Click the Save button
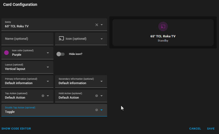The height and width of the screenshot is (134, 219). coord(211,129)
